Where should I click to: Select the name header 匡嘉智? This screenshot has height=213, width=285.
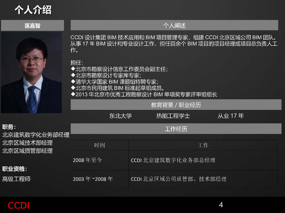click(x=33, y=25)
